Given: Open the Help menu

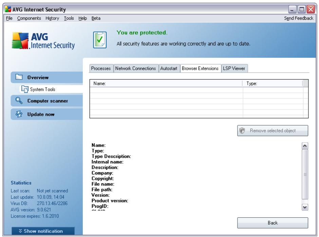Looking at the screenshot, I should tap(82, 18).
